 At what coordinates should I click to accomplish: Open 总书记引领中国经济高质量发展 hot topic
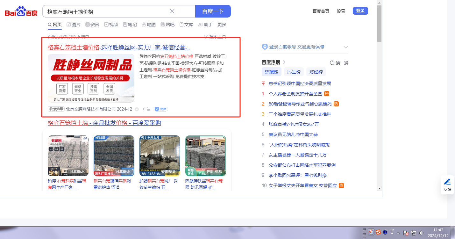(300, 83)
